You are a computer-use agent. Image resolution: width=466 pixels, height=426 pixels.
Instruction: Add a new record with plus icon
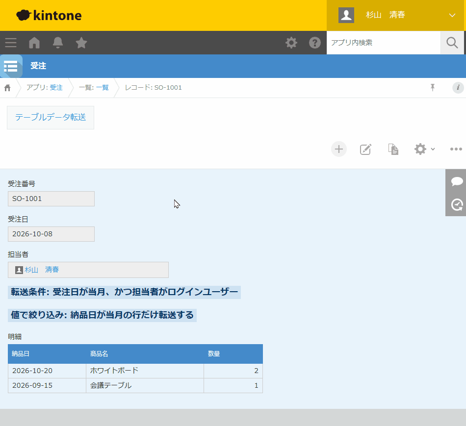pyautogui.click(x=339, y=149)
